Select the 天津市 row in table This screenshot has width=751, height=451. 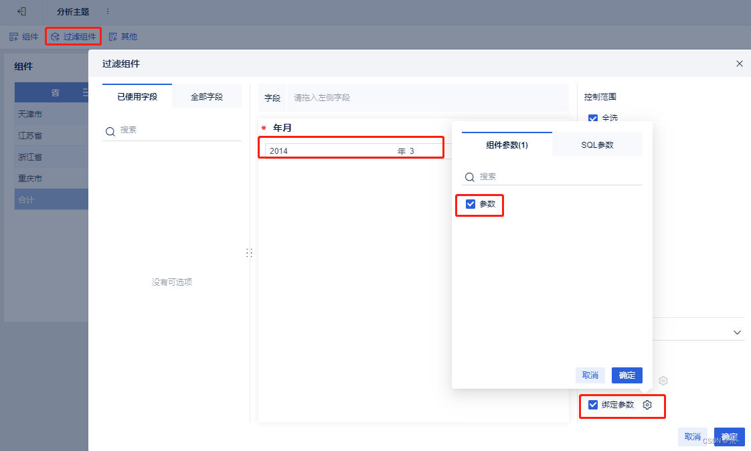pos(52,114)
